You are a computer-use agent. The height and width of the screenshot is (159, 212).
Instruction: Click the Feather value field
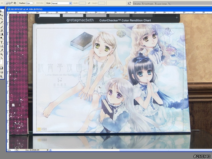pos(29,3)
